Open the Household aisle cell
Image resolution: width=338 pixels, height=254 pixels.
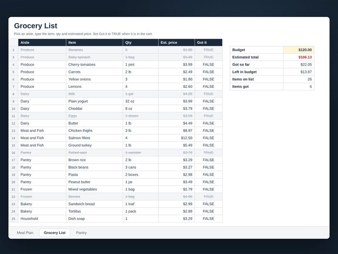point(42,219)
